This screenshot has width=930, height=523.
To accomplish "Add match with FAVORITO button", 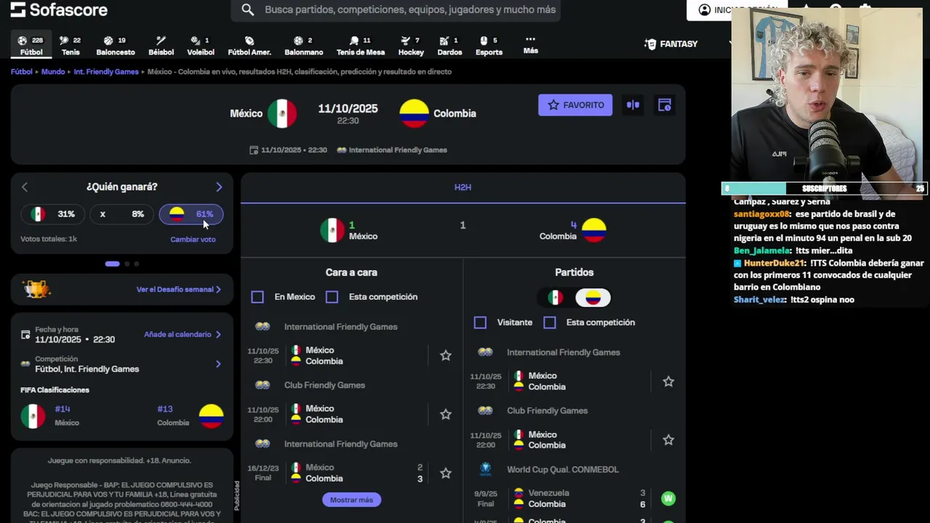I will [x=575, y=105].
